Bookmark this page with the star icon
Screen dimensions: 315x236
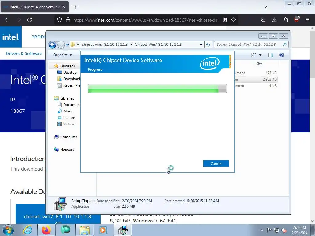(233, 20)
